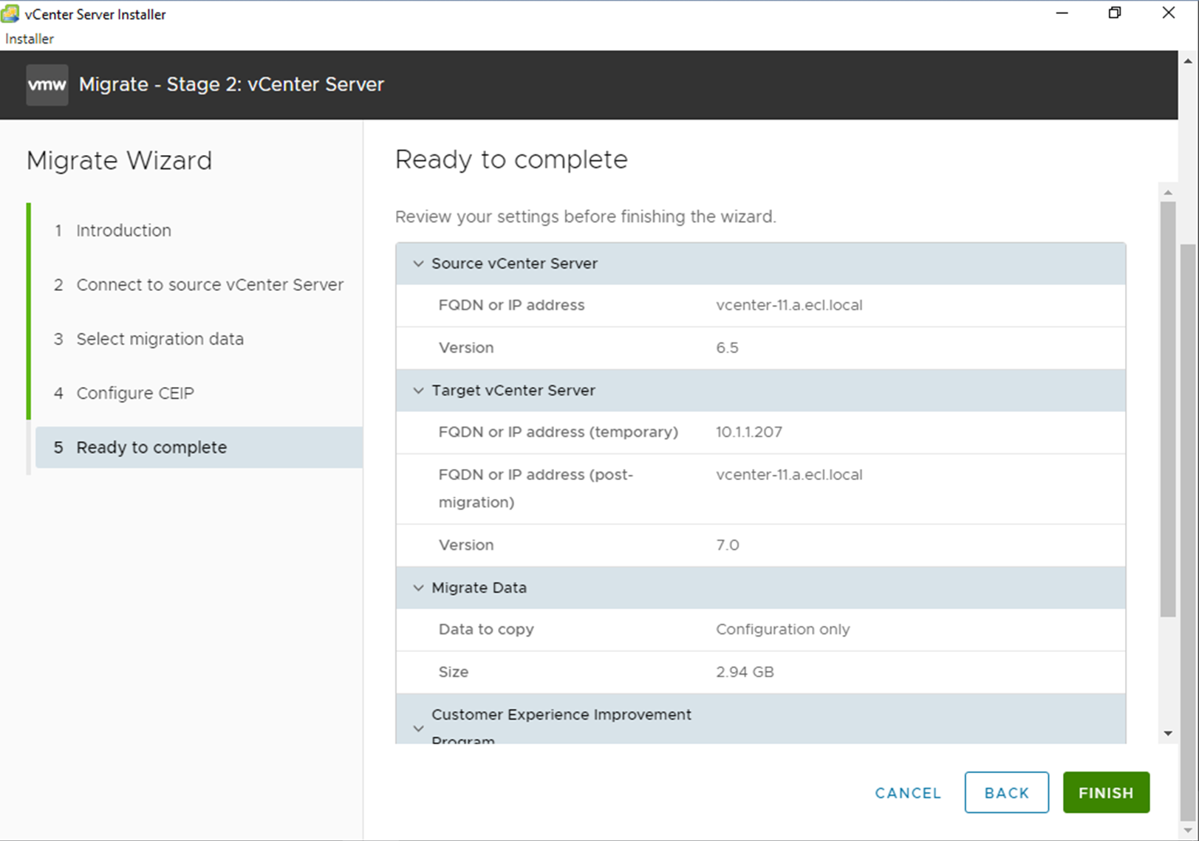Minimize the installer window
This screenshot has height=841, width=1199.
tap(1062, 13)
